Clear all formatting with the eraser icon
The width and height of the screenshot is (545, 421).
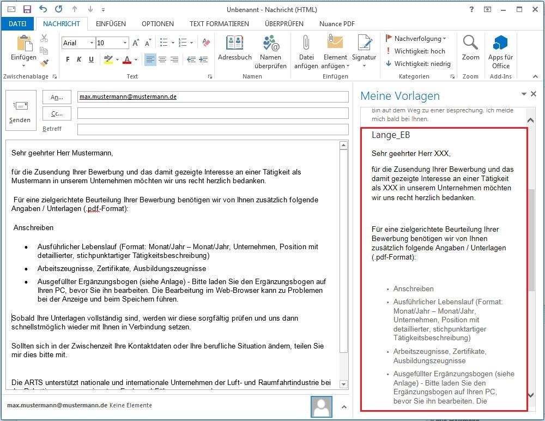click(206, 43)
